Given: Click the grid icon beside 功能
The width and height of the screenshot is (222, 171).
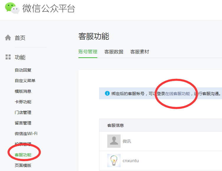Looking at the screenshot, I should 8,57.
